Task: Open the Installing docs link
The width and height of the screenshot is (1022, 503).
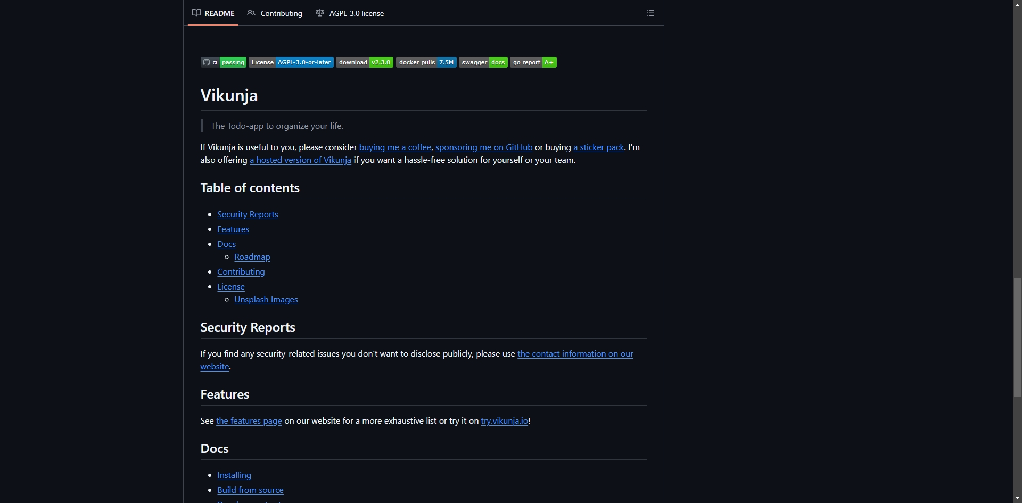Action: pyautogui.click(x=234, y=475)
